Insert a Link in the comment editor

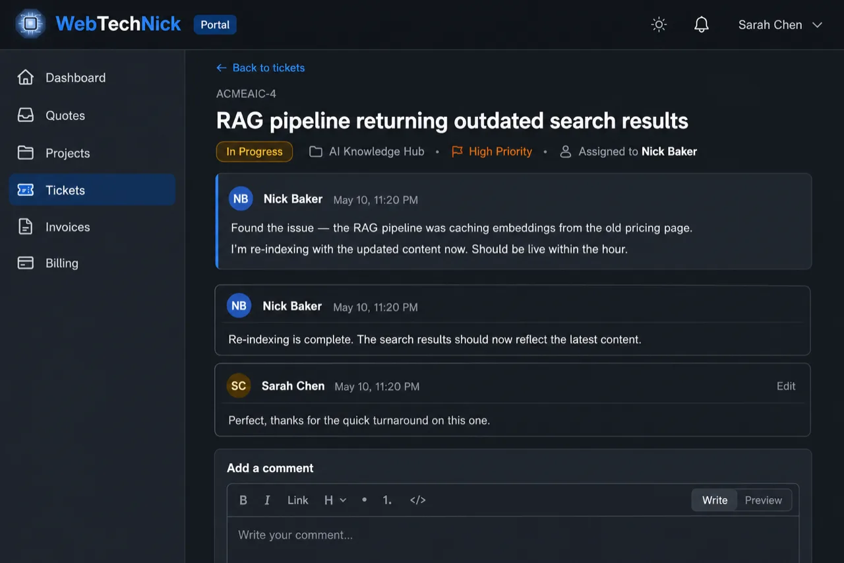298,500
